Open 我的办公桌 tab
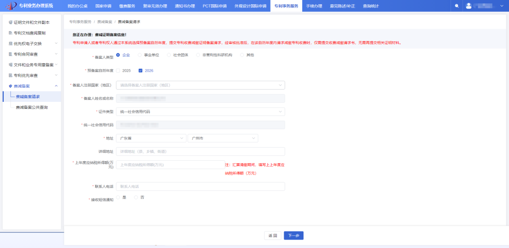Image resolution: width=509 pixels, height=248 pixels. (x=78, y=6)
